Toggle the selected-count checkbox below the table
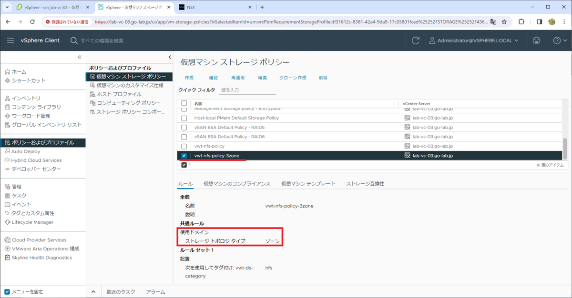 [184, 165]
